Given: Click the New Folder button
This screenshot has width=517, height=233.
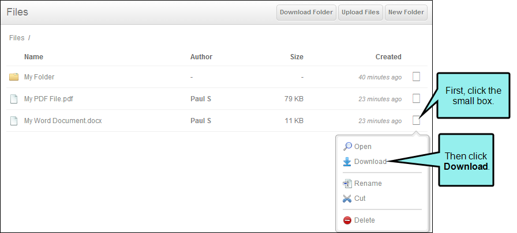Looking at the screenshot, I should pyautogui.click(x=406, y=12).
